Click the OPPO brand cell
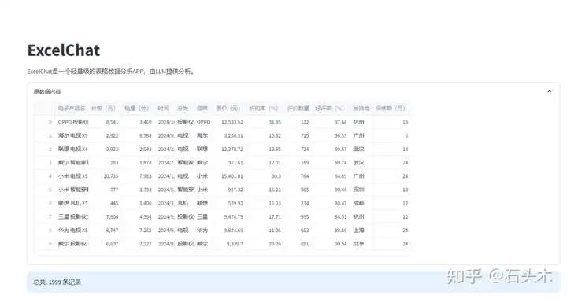 [x=204, y=123]
